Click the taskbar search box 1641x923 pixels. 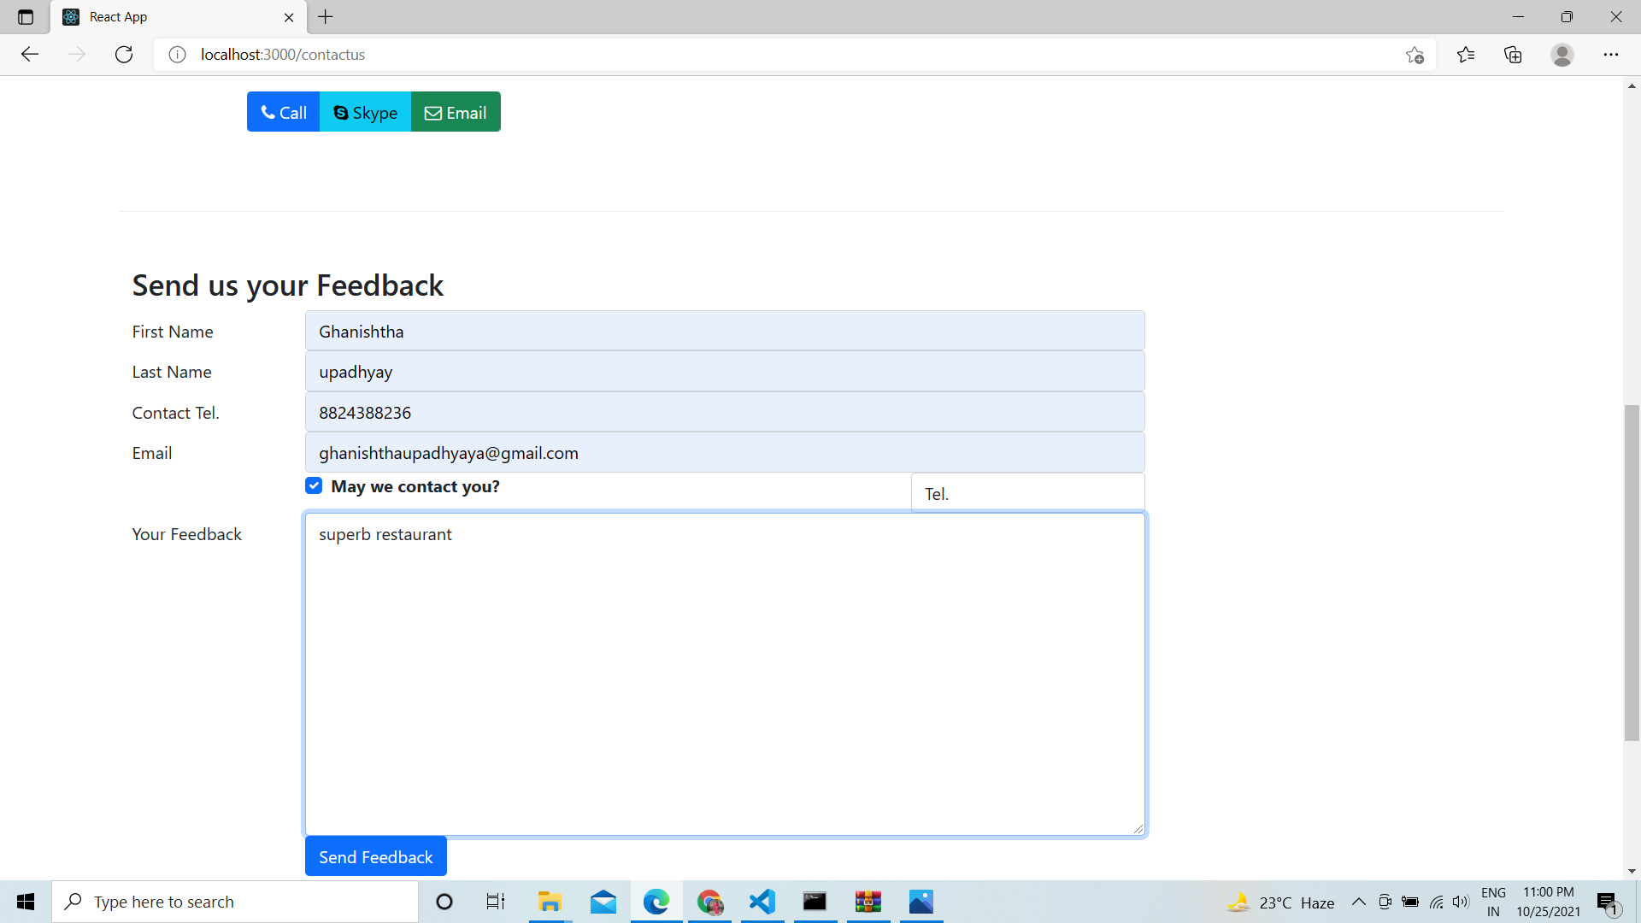[235, 902]
